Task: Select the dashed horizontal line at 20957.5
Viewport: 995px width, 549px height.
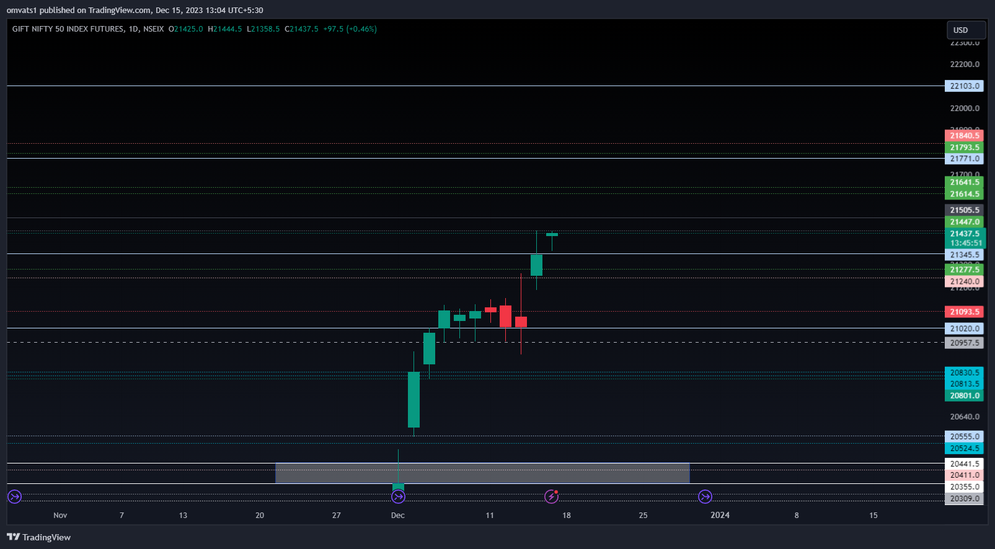Action: point(475,342)
